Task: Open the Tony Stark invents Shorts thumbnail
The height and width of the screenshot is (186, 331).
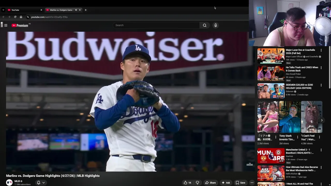Action: (290, 117)
